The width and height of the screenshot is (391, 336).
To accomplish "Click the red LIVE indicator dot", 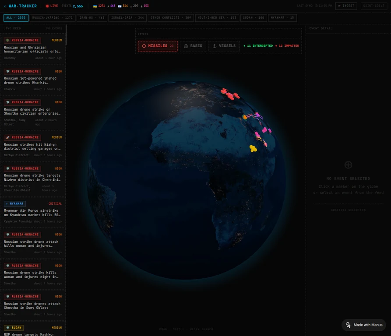I will tap(47, 6).
